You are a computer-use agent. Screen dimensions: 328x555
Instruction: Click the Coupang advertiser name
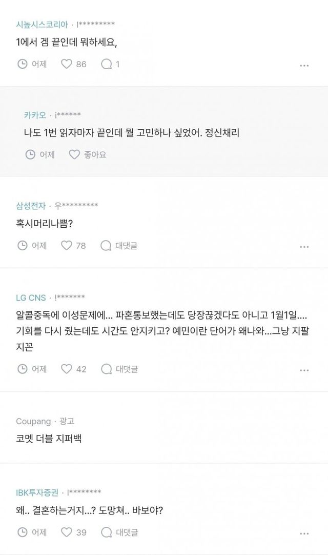[x=33, y=421]
